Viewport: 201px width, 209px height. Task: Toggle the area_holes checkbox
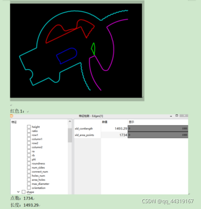(29, 179)
